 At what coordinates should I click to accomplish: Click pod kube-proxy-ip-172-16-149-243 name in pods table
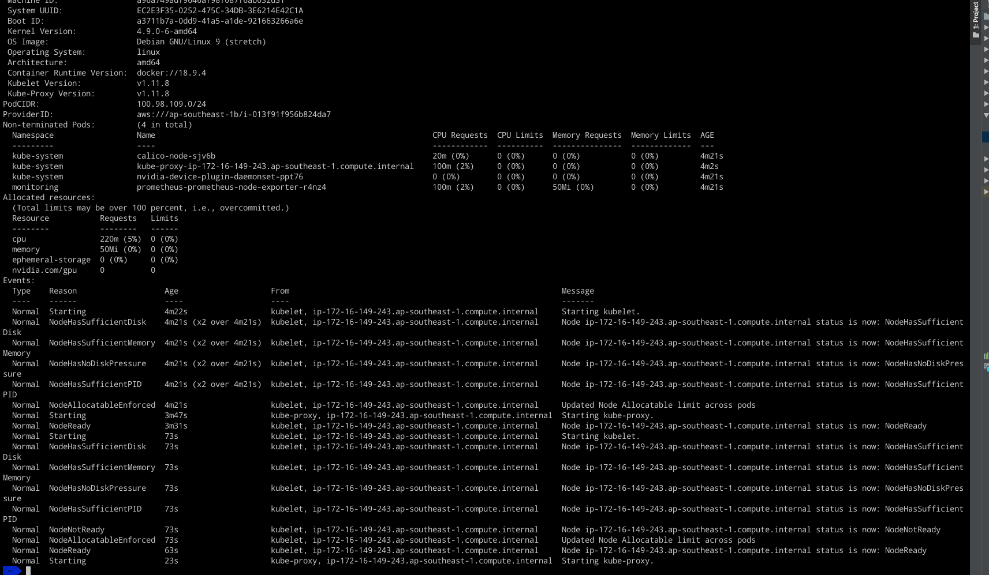tap(275, 166)
